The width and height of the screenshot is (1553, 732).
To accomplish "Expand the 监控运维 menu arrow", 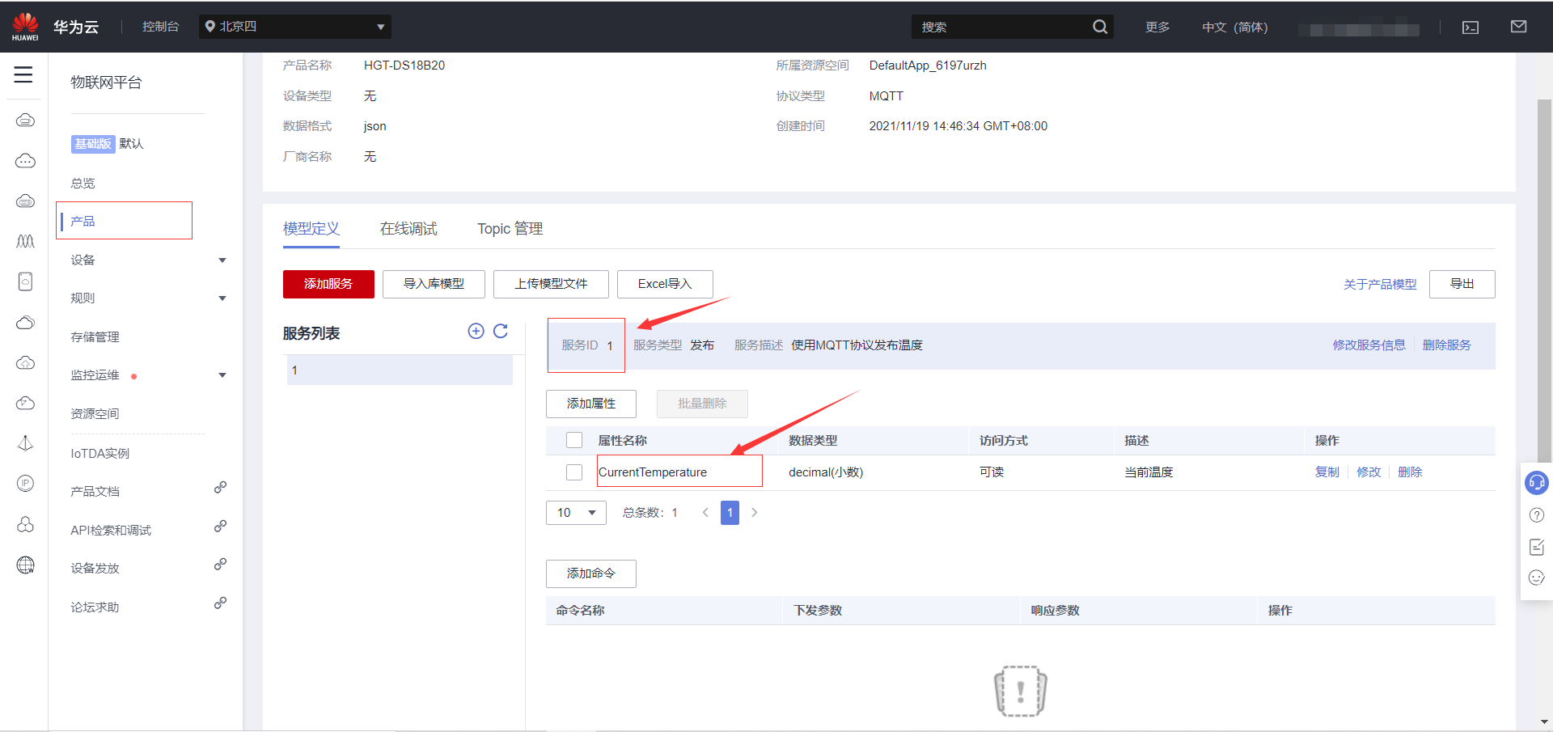I will 222,375.
